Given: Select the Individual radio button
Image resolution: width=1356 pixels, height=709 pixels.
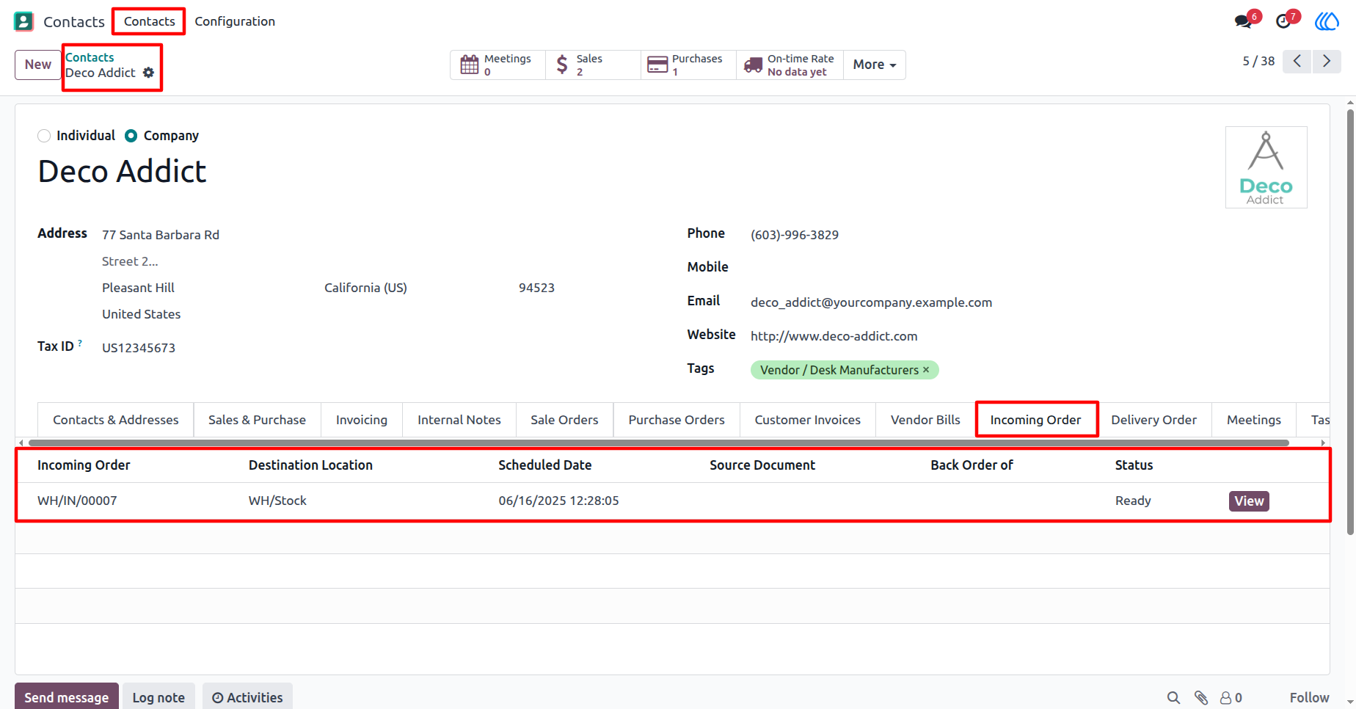Looking at the screenshot, I should point(44,136).
